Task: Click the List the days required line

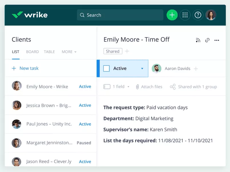Action: coord(158,140)
